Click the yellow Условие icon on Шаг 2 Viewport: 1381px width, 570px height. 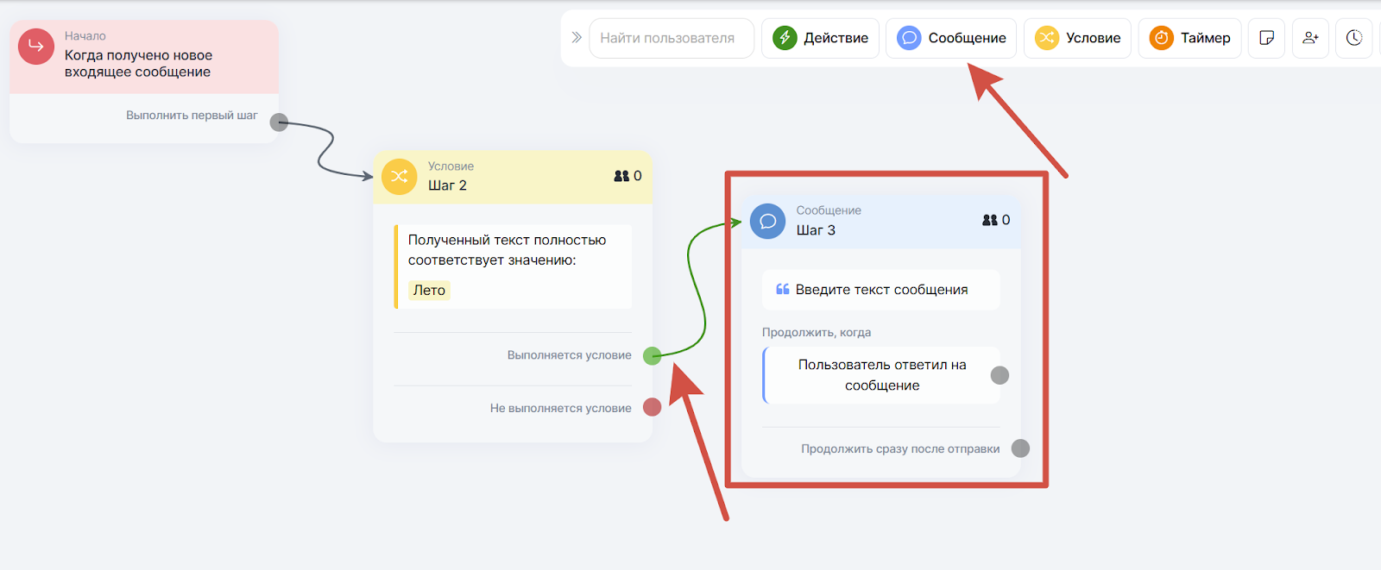[400, 177]
